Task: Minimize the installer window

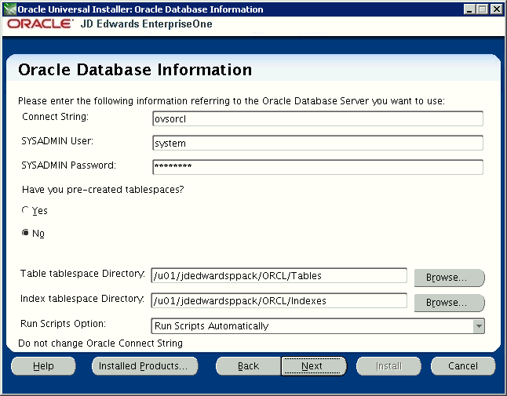Action: 469,9
